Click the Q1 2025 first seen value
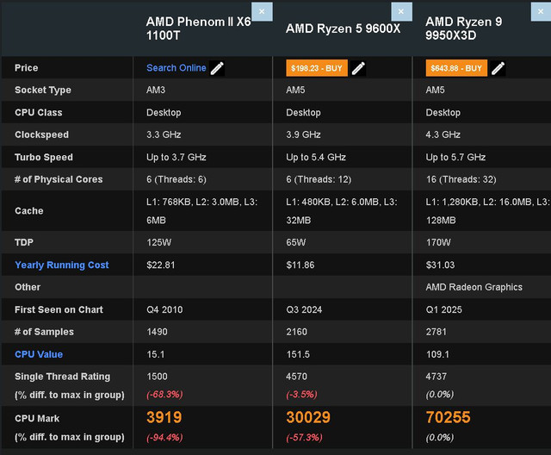This screenshot has height=455, width=551. click(444, 309)
